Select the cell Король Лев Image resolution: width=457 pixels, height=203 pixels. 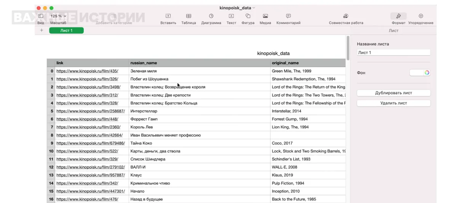coord(200,127)
